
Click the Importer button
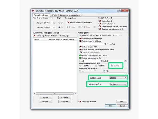[45, 101]
